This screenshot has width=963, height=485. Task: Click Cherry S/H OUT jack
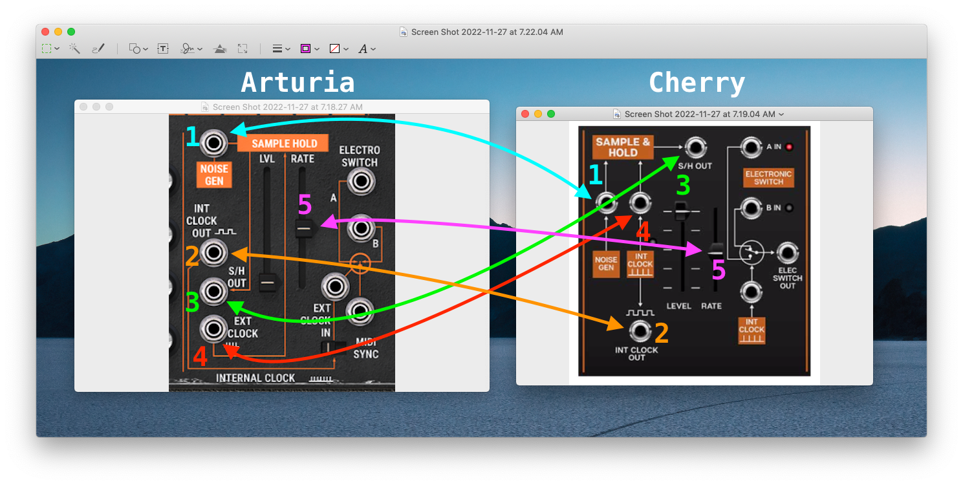coord(695,148)
